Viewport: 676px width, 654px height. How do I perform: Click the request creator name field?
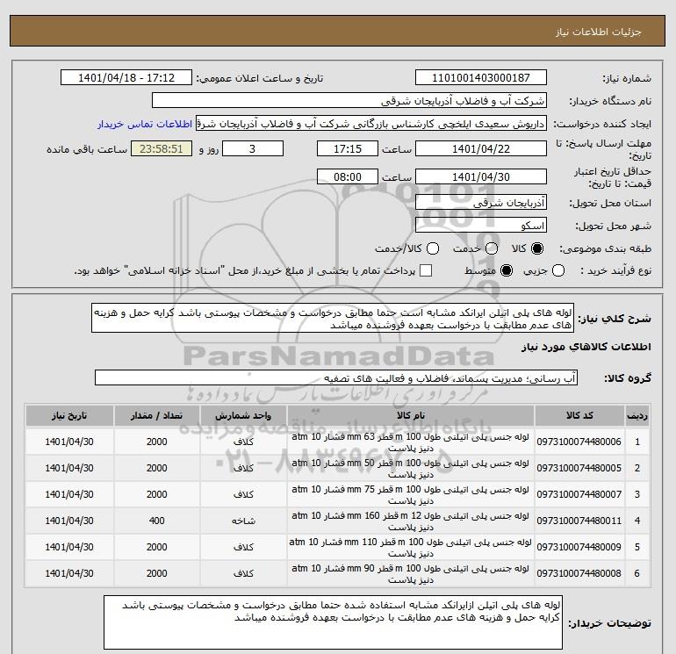pos(371,124)
